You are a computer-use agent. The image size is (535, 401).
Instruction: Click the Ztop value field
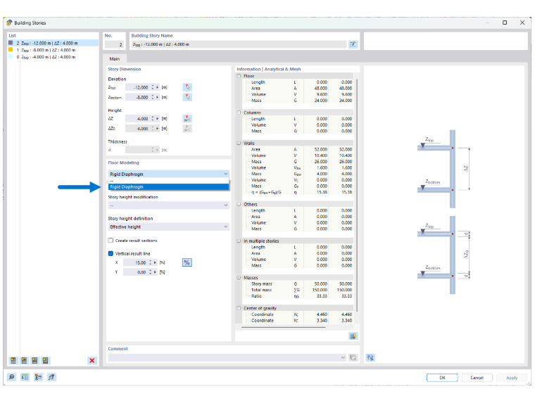pos(137,87)
